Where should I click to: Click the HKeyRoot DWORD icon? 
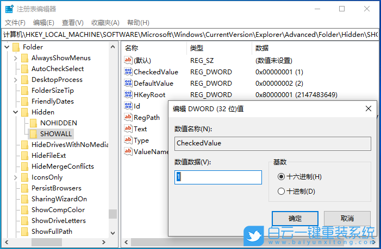(128, 94)
